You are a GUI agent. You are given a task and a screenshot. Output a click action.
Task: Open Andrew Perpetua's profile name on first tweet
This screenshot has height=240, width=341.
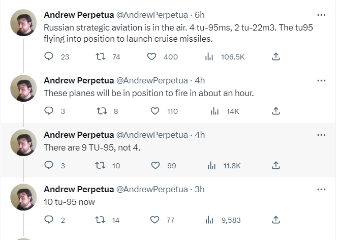[x=79, y=15]
